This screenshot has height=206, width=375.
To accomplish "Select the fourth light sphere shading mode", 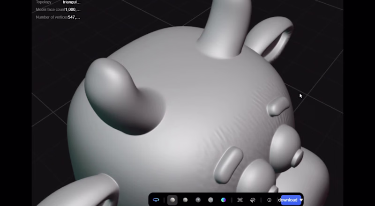I will pyautogui.click(x=210, y=200).
